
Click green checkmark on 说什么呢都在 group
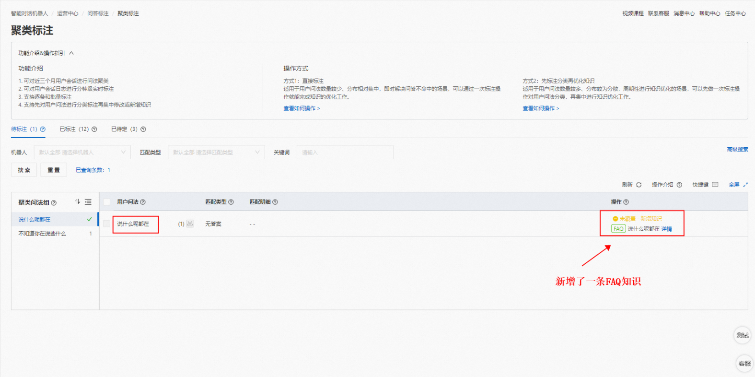89,219
